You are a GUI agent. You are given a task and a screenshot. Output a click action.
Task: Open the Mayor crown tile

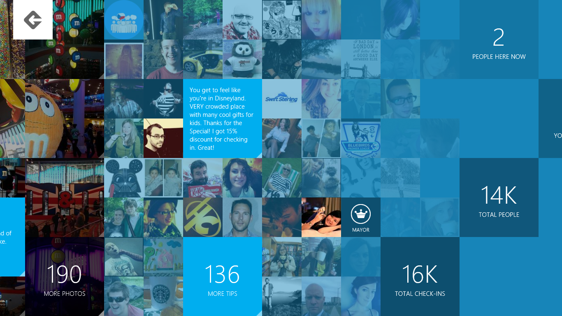pyautogui.click(x=361, y=217)
